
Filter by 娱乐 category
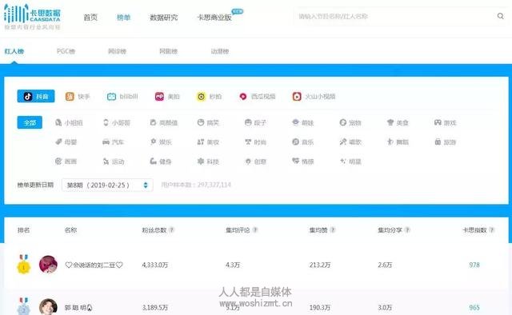pyautogui.click(x=161, y=142)
